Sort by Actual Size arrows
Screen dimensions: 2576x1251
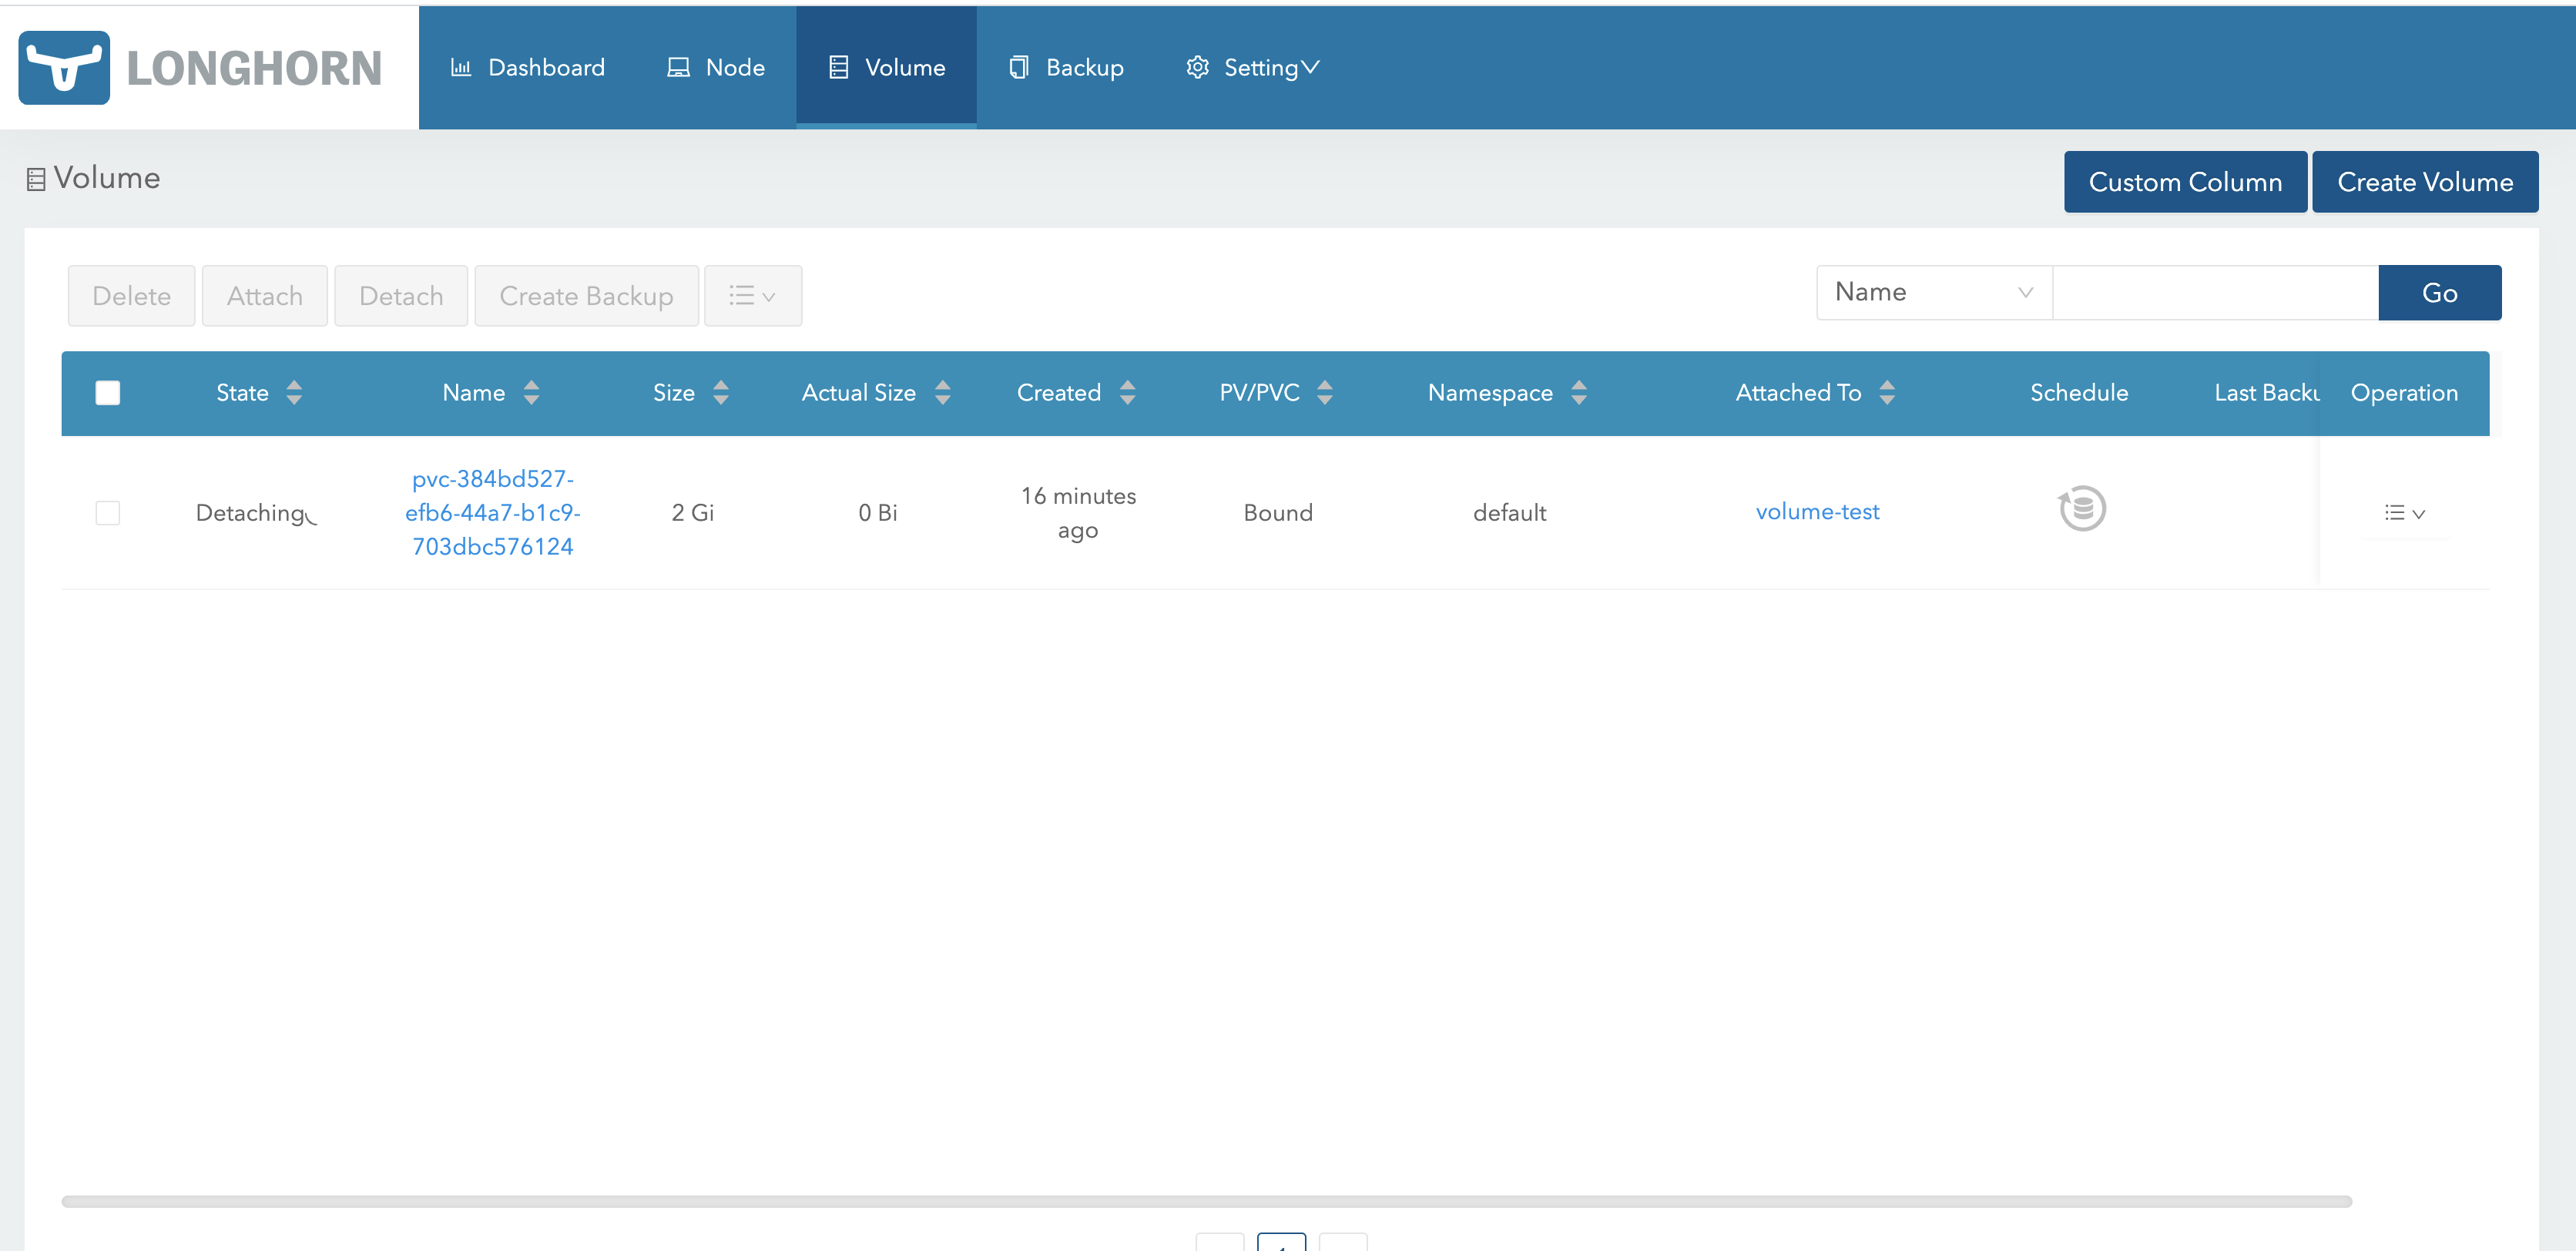click(x=942, y=393)
